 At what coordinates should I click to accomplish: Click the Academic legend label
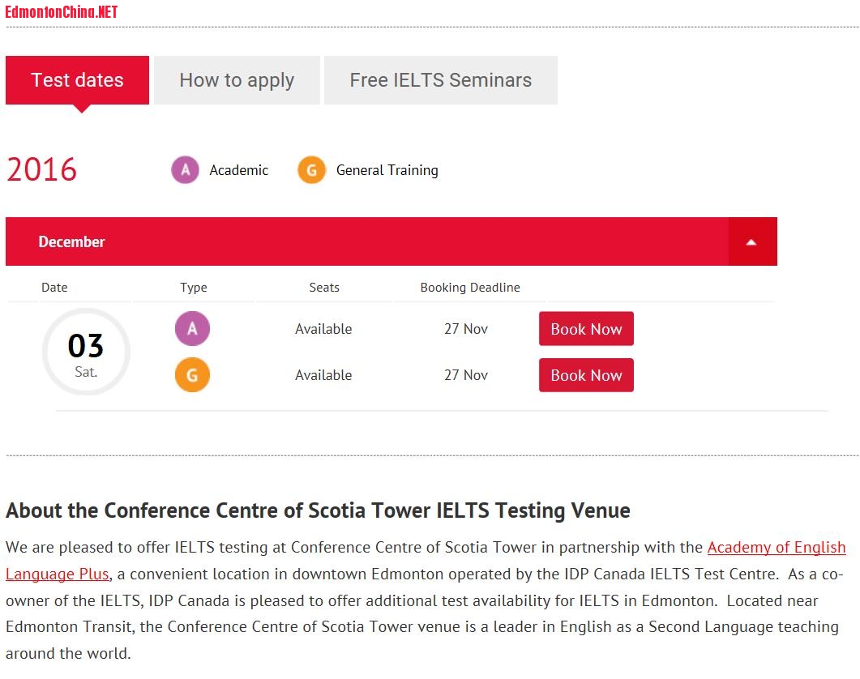238,170
